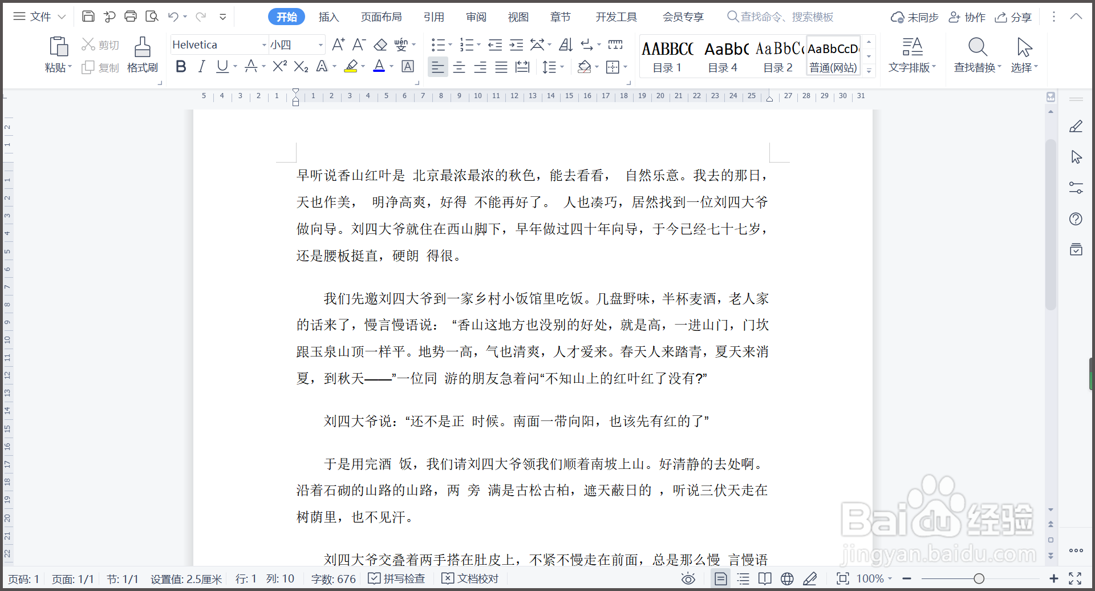Run spell check (拼写检查) in status bar
The width and height of the screenshot is (1095, 591).
pos(396,578)
